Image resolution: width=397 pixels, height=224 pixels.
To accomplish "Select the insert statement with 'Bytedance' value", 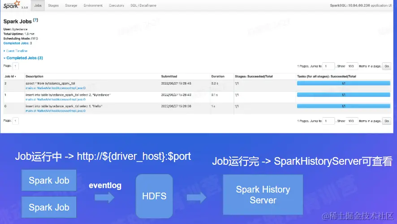I will pyautogui.click(x=68, y=95).
